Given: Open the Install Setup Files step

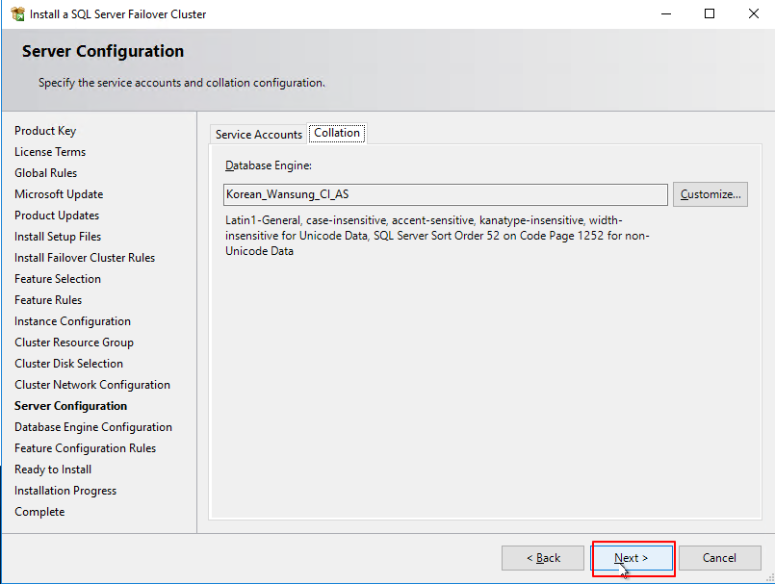Looking at the screenshot, I should [57, 236].
